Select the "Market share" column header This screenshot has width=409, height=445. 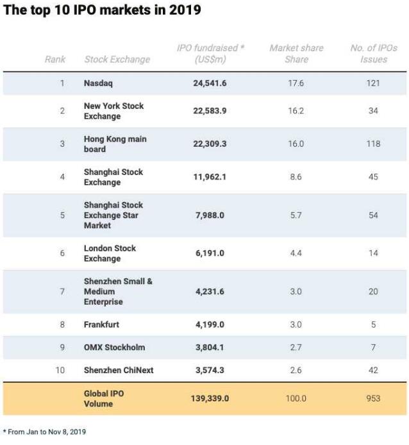point(296,54)
